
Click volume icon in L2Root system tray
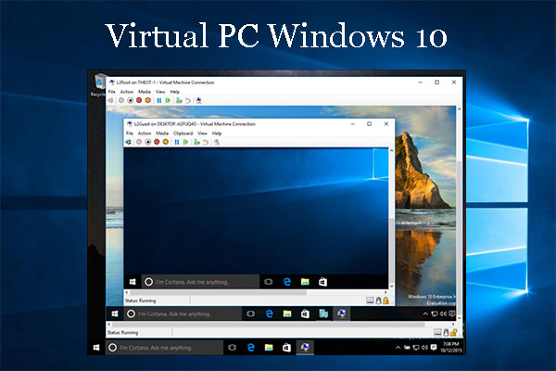pos(443,313)
